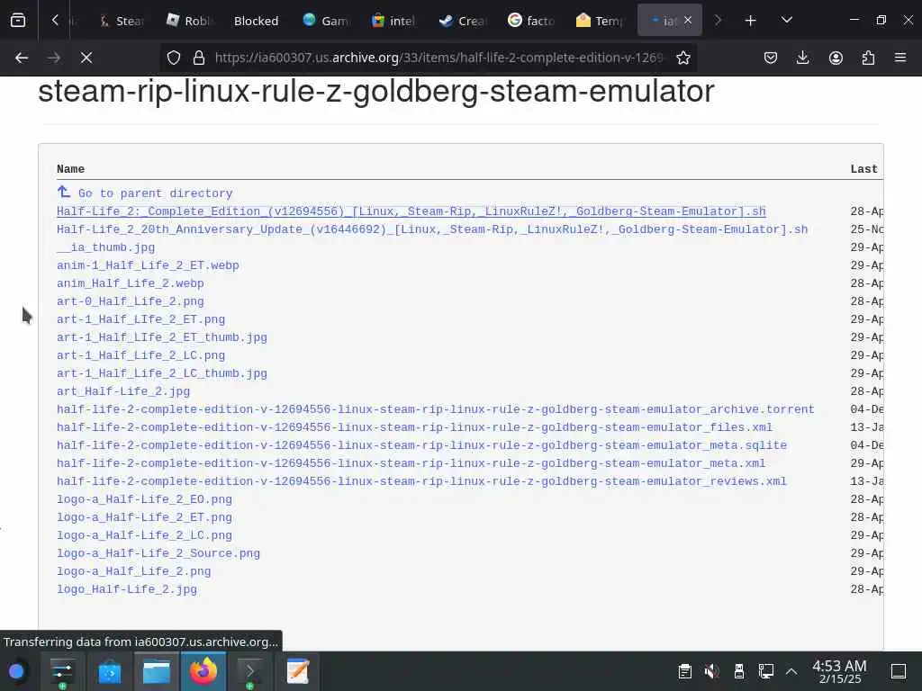Open art_Half-Life_2.jpg
Image resolution: width=922 pixels, height=691 pixels.
(122, 391)
